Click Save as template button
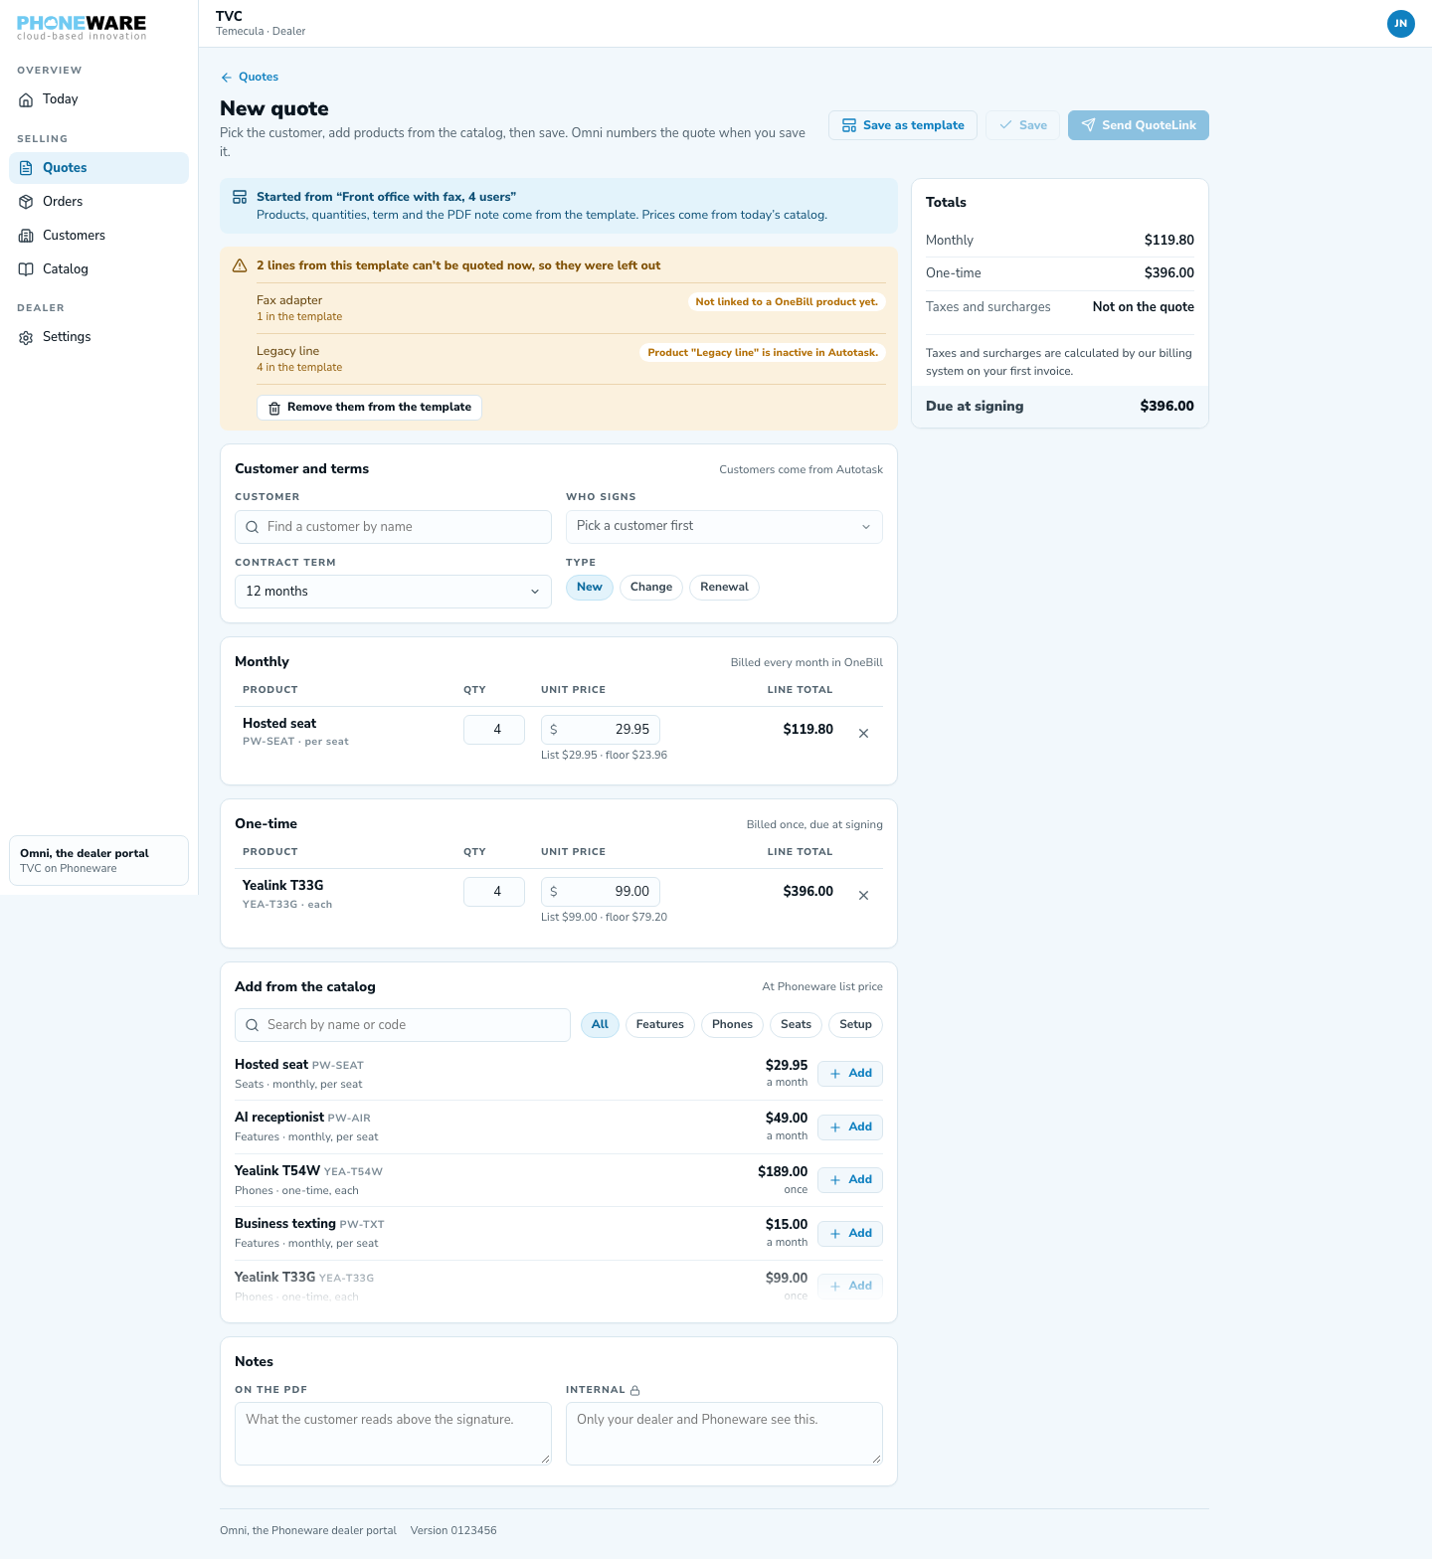Image resolution: width=1432 pixels, height=1559 pixels. [903, 125]
